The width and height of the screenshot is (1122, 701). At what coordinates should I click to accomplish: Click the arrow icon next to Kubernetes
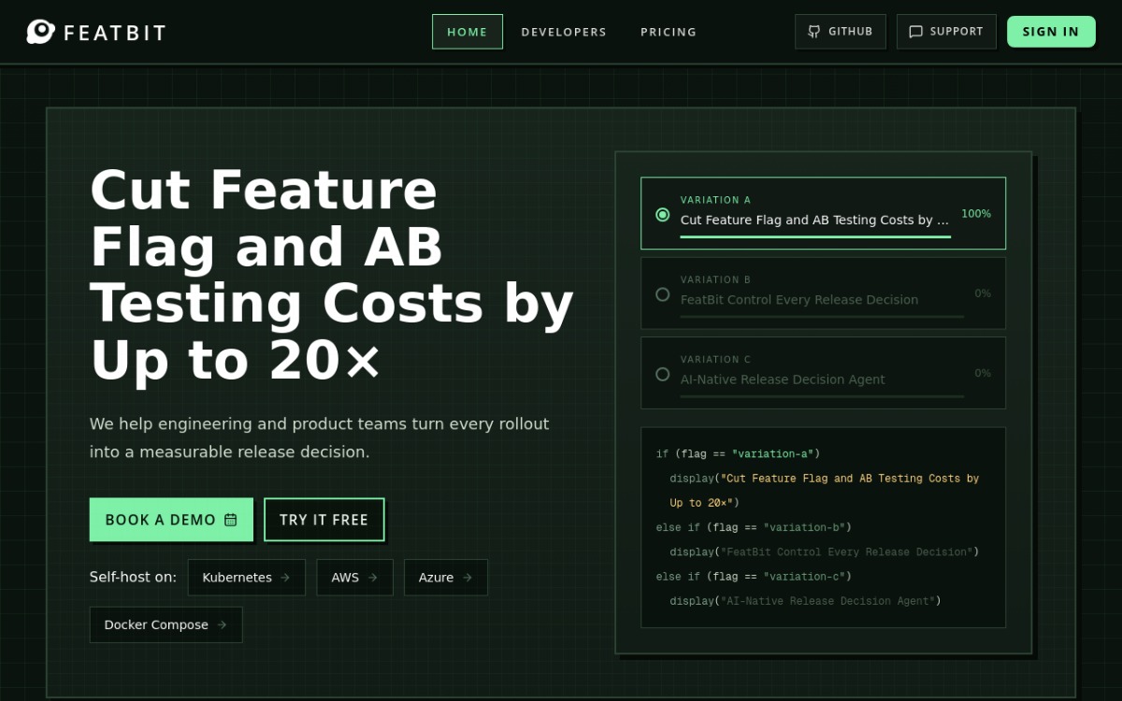[285, 578]
